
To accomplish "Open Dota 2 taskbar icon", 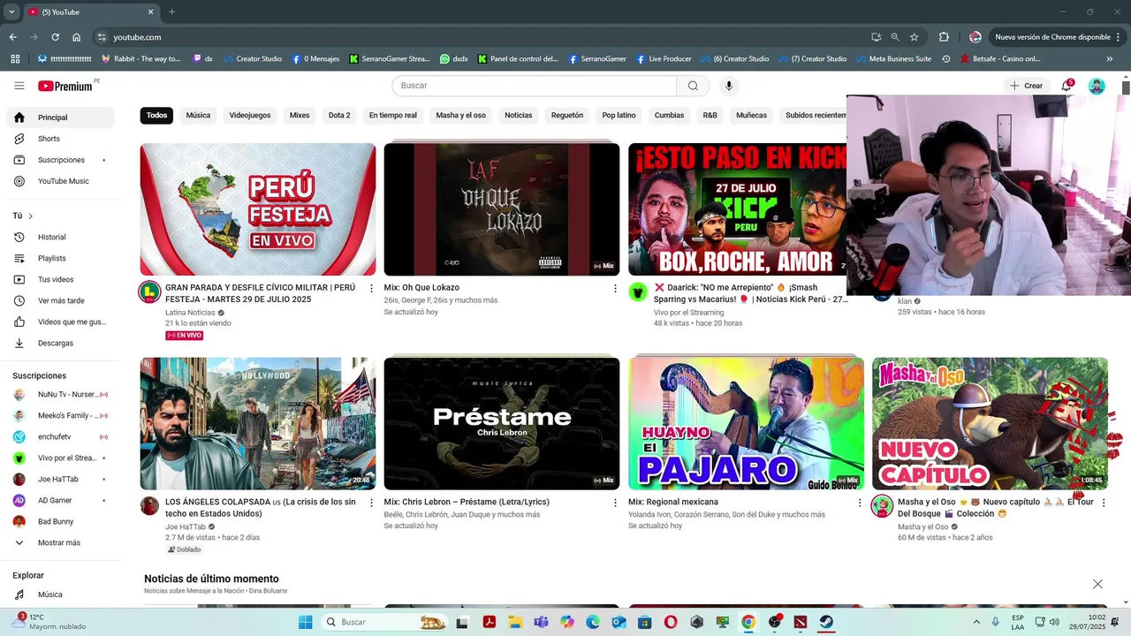I will (801, 622).
